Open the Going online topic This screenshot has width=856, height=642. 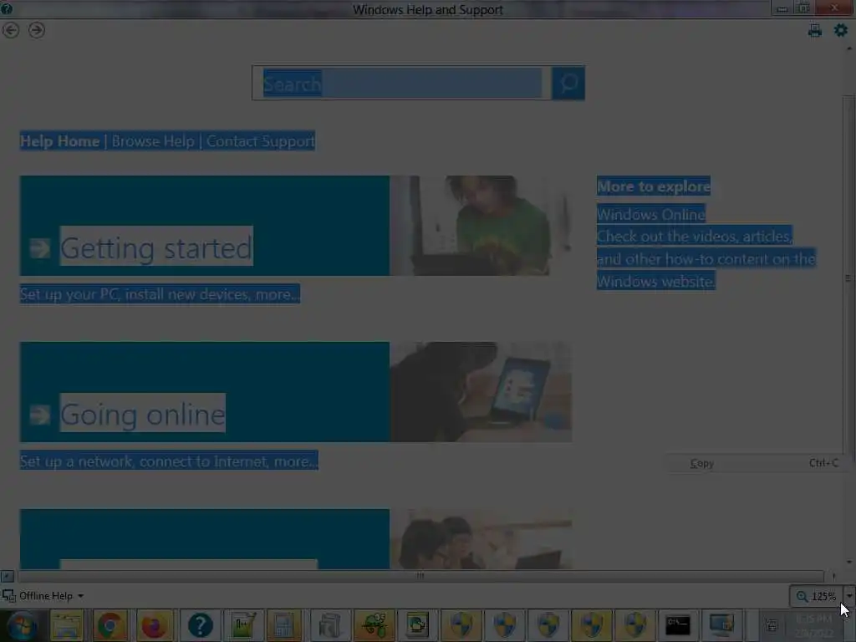click(142, 413)
